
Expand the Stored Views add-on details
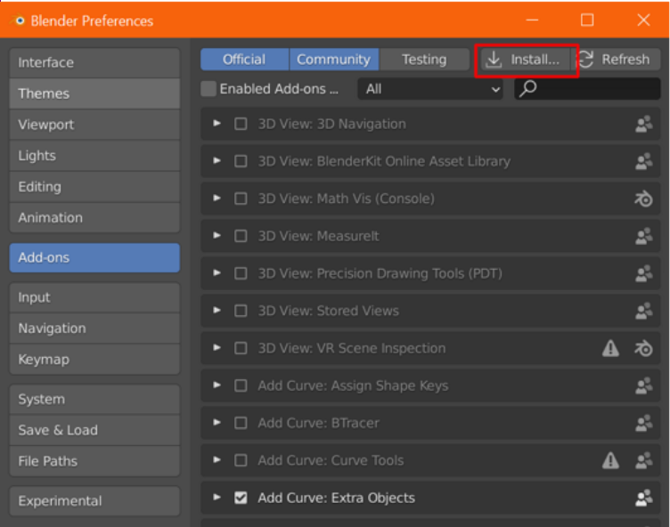click(x=217, y=311)
